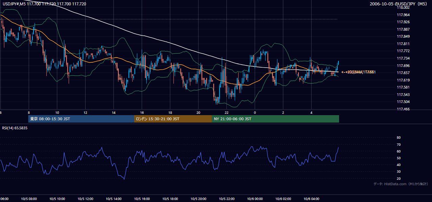The image size is (432, 202).
Task: Click hour tick 22 below the price chart
Action: coord(226,113)
